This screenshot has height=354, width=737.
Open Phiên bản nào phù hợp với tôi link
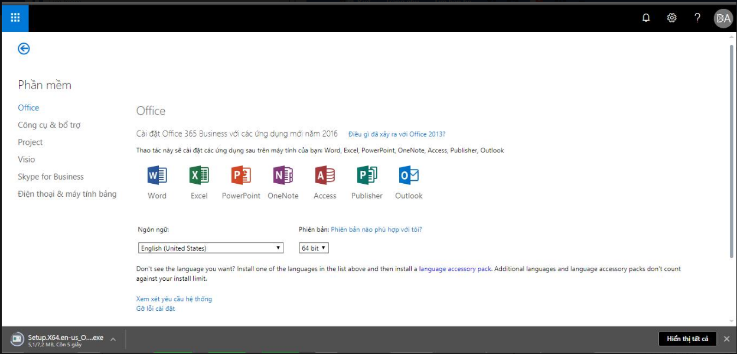(377, 229)
